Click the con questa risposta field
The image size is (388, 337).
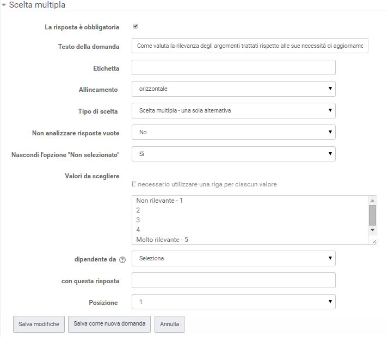point(233,280)
